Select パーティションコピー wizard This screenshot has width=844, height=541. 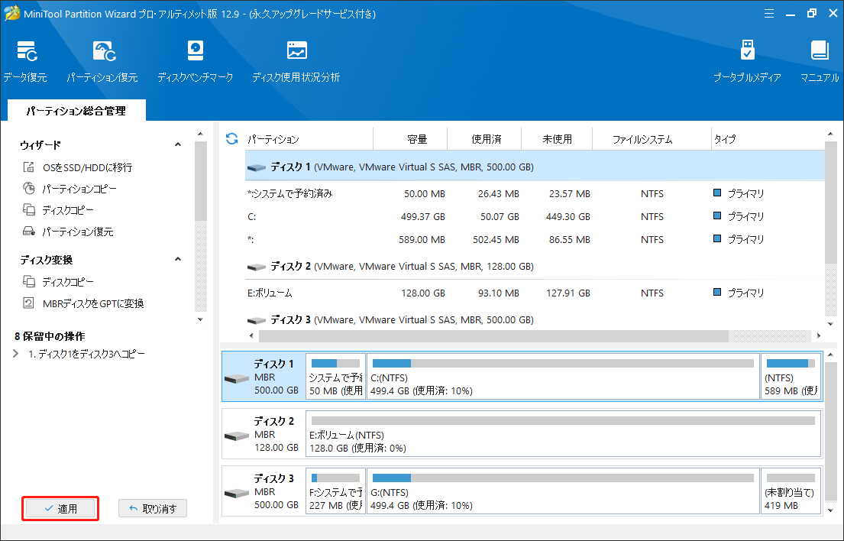(x=70, y=189)
